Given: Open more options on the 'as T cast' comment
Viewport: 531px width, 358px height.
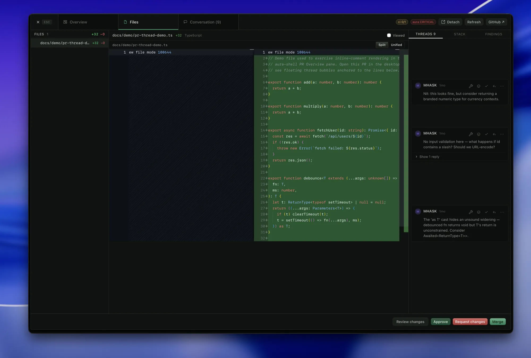Looking at the screenshot, I should [x=502, y=212].
